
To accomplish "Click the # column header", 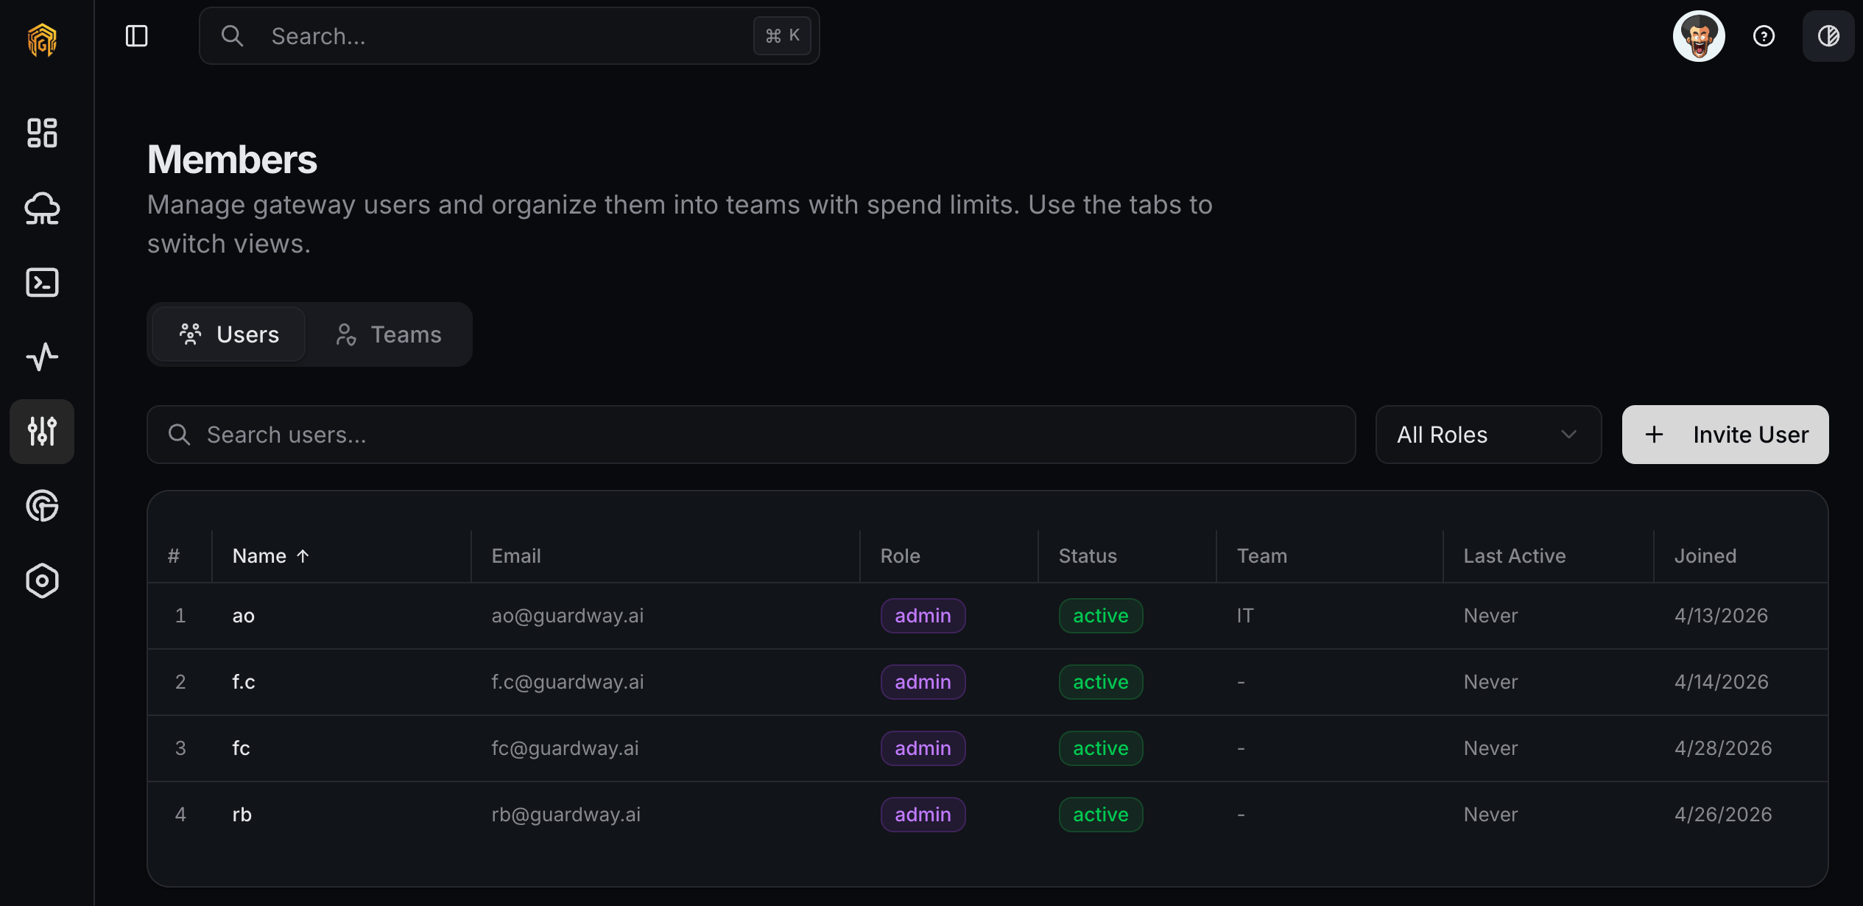I will pos(174,556).
